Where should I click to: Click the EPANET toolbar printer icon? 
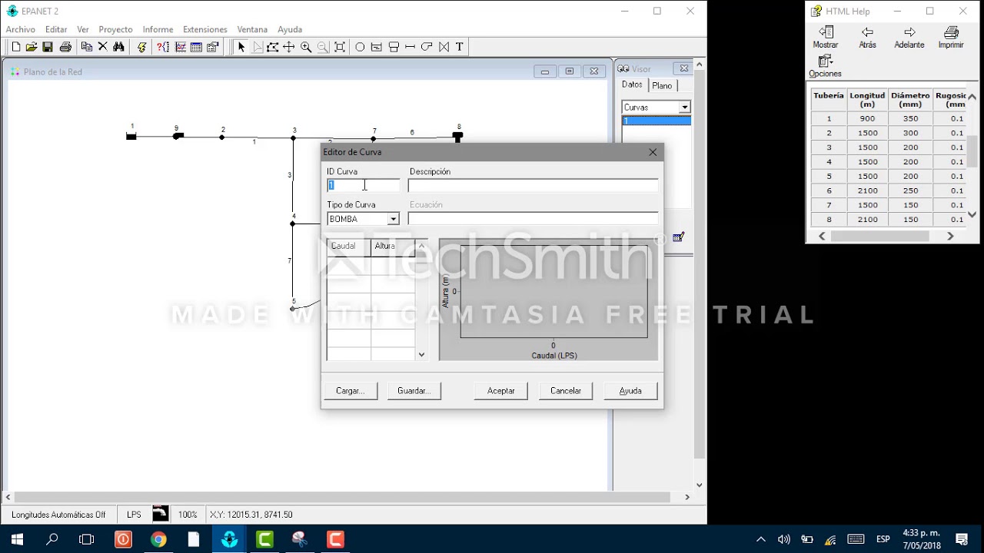point(65,47)
